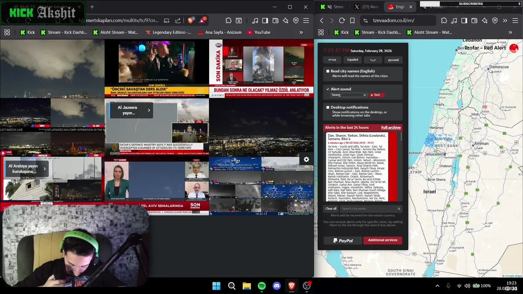Open Ana Sayfa - Anizium bookmark
The image size is (523, 294).
coord(219,32)
